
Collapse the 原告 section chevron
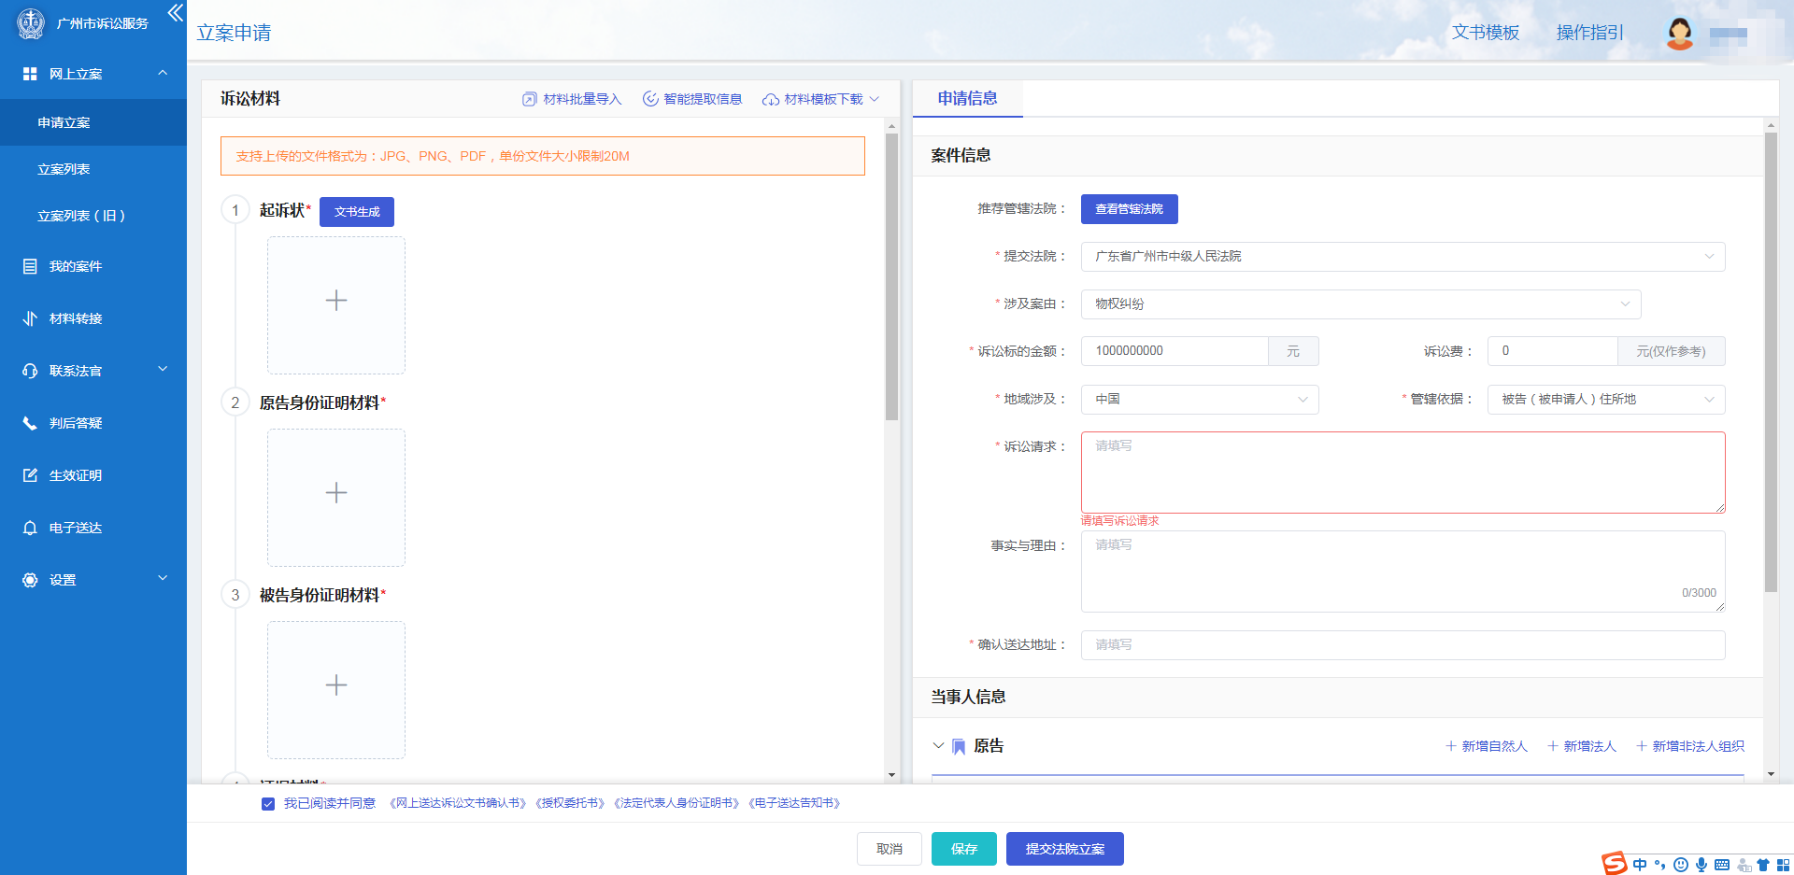coord(938,746)
